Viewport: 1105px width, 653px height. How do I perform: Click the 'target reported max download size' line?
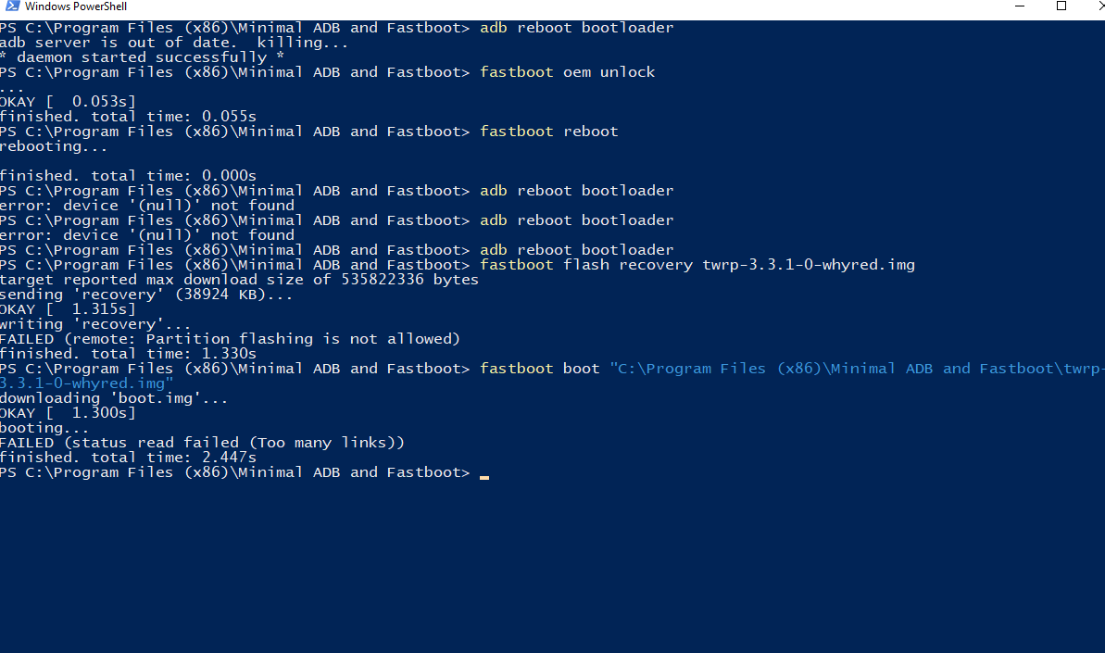tap(239, 280)
